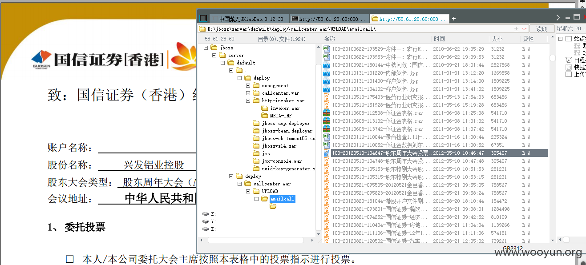Select the file manager tab http://58.61.28.60:808
This screenshot has height=265, width=586.
(x=409, y=19)
